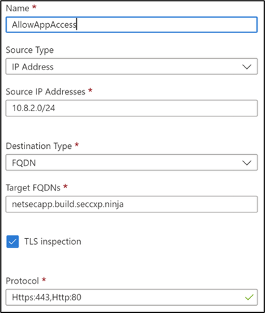Select the Target FQDNs input box

point(132,204)
